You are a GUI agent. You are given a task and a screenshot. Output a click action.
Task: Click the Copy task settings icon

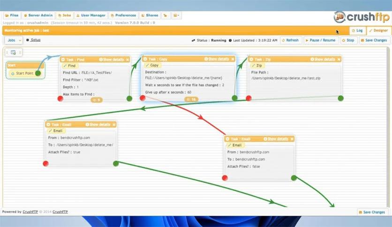145,59
